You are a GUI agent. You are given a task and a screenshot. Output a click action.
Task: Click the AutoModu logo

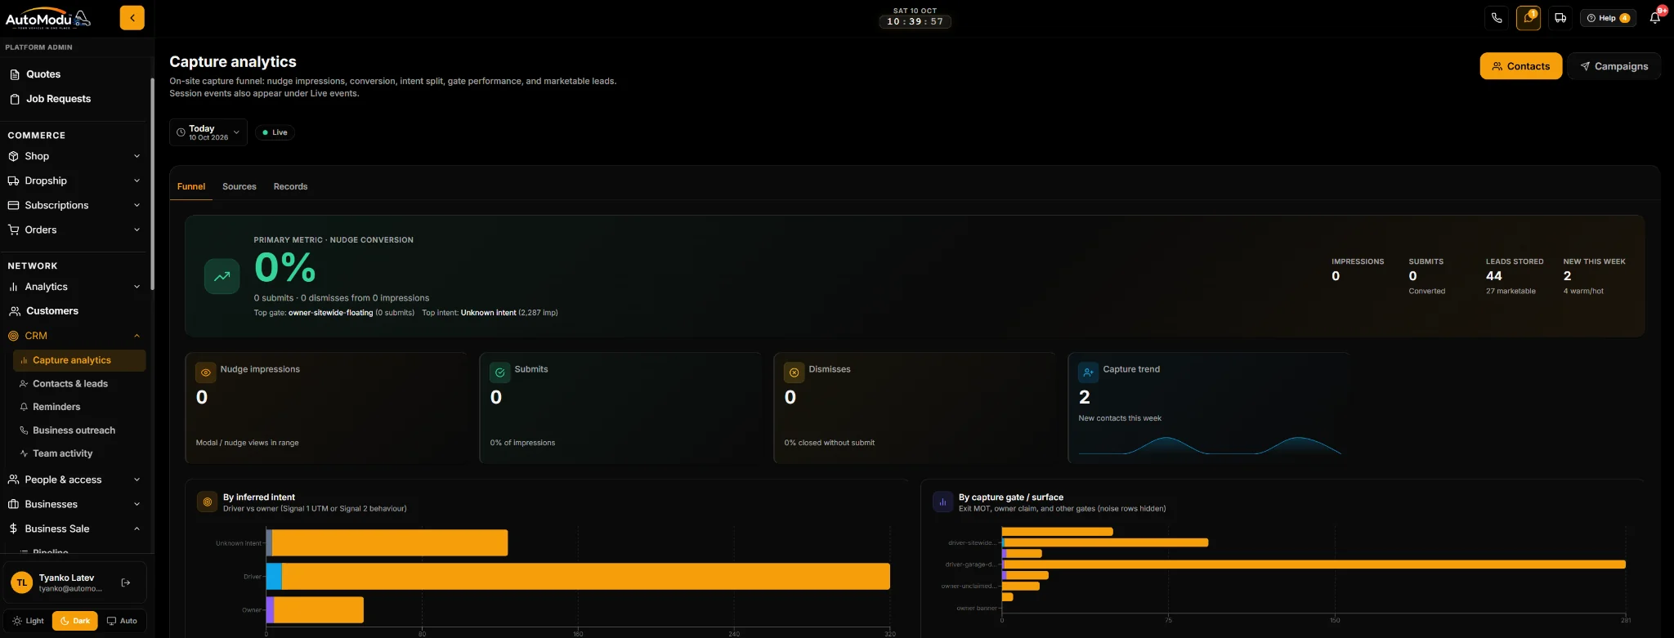click(x=48, y=19)
